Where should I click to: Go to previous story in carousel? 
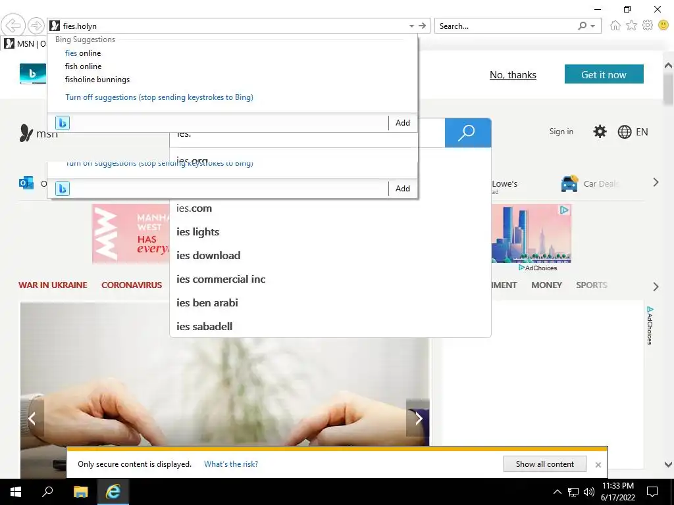click(x=32, y=418)
